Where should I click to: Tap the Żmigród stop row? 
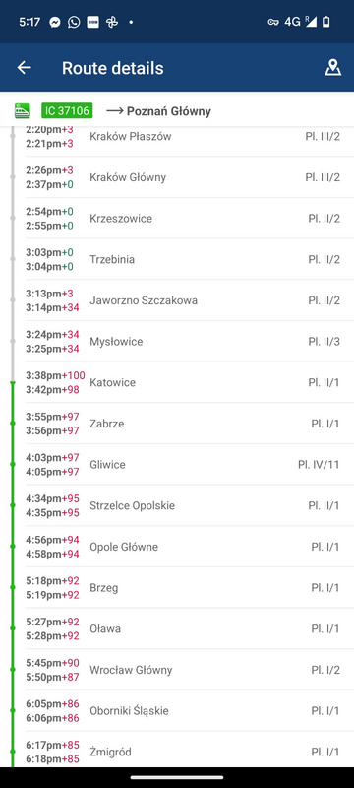[184, 752]
